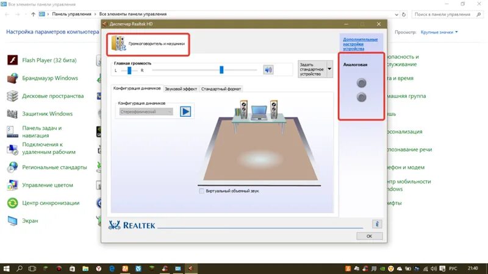The width and height of the screenshot is (488, 274).
Task: Launch Microsoft Edge from taskbar
Action: 112,269
